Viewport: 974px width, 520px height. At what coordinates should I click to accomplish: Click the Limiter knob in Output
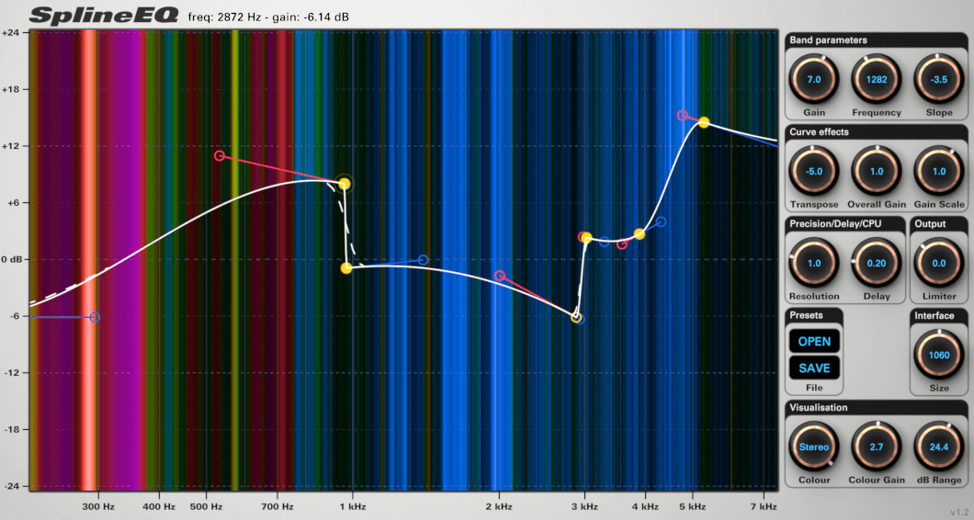tap(938, 263)
